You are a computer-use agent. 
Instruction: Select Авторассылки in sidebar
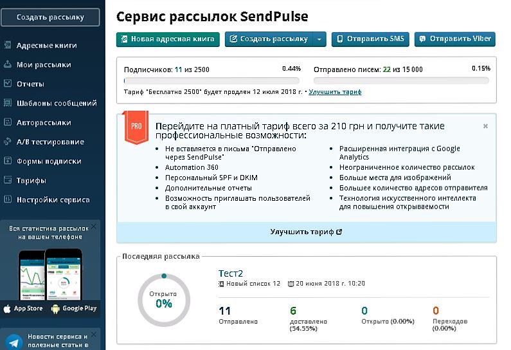[44, 123]
